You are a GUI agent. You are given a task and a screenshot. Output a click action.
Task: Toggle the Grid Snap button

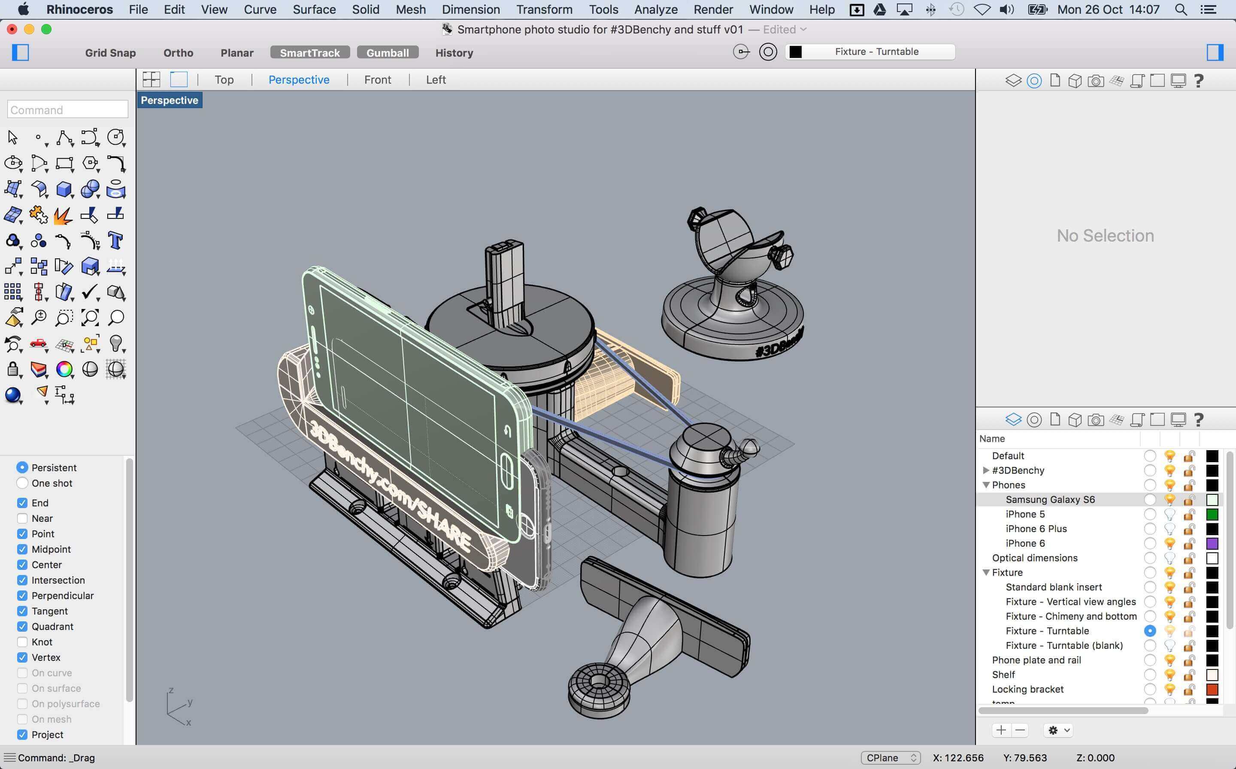(110, 53)
